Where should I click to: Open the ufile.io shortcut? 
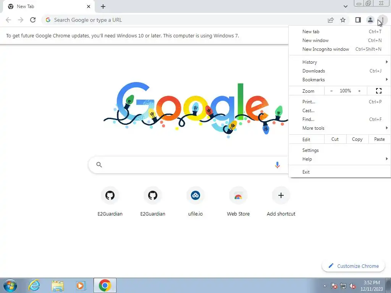195,202
